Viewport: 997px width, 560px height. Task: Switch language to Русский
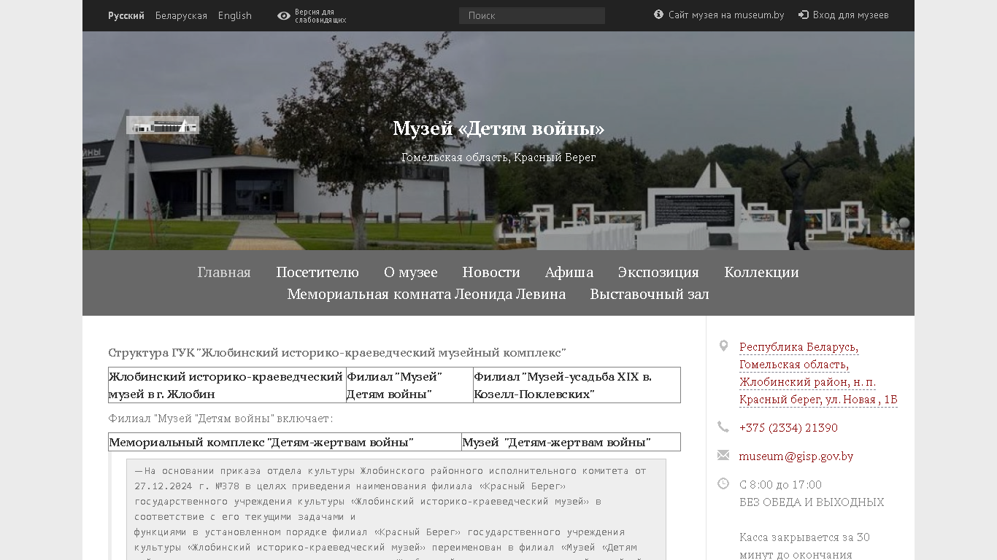coord(126,15)
